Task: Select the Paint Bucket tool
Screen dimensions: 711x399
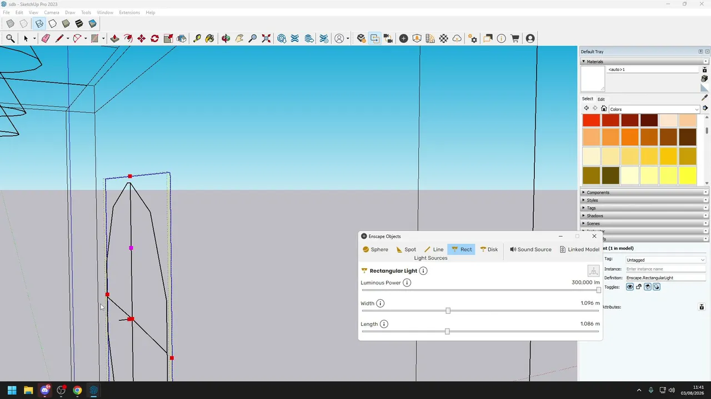Action: (x=209, y=38)
